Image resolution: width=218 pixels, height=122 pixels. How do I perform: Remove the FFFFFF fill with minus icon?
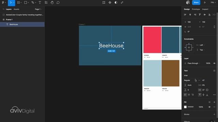(214, 107)
